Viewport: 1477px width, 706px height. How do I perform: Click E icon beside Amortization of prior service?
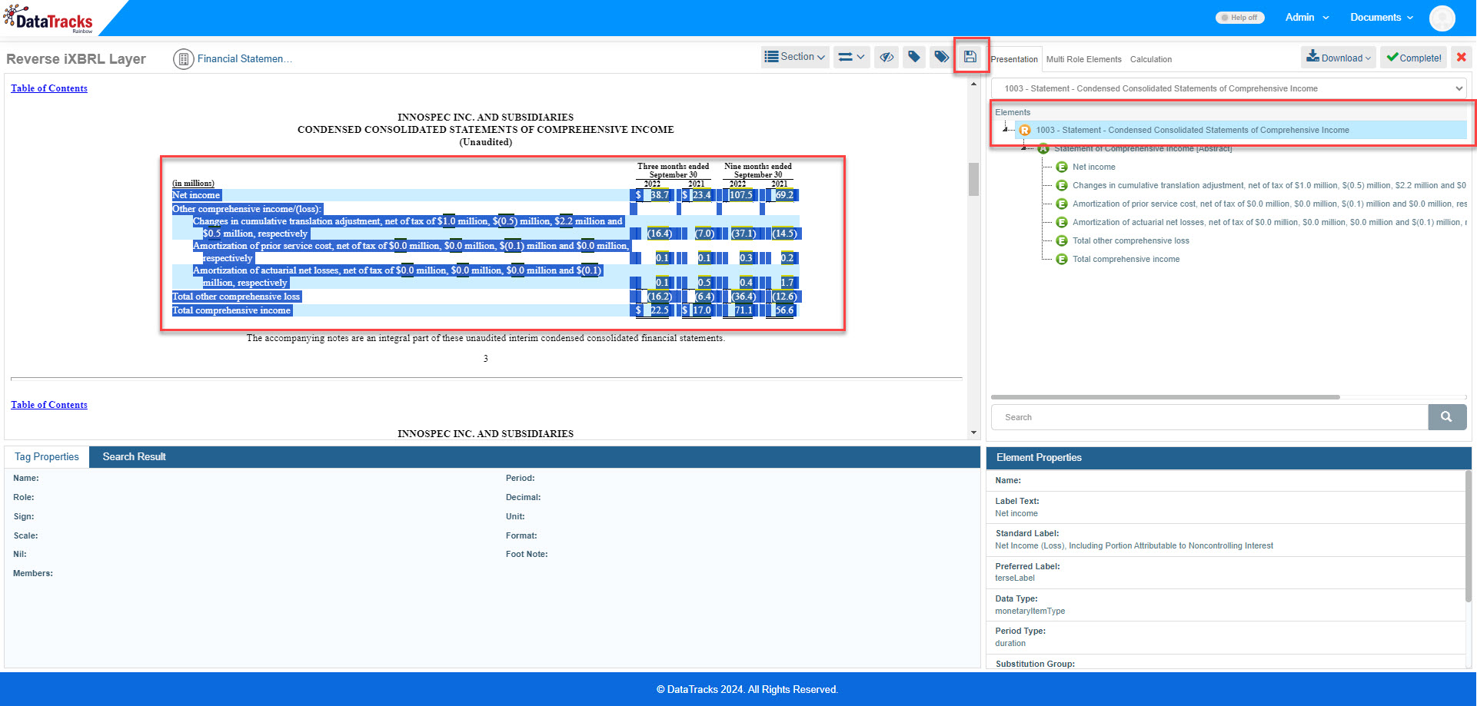(1062, 204)
